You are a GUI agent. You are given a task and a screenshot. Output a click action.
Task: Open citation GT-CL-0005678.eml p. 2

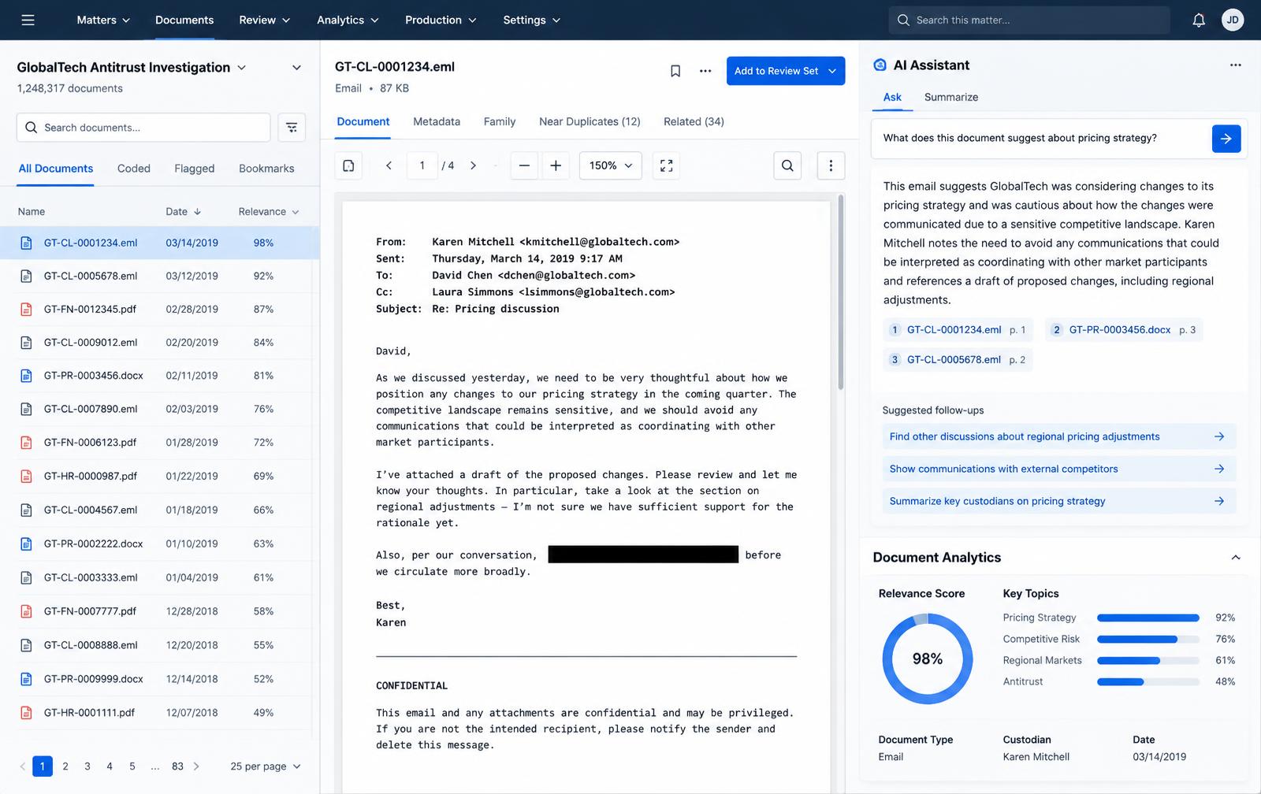coord(958,360)
